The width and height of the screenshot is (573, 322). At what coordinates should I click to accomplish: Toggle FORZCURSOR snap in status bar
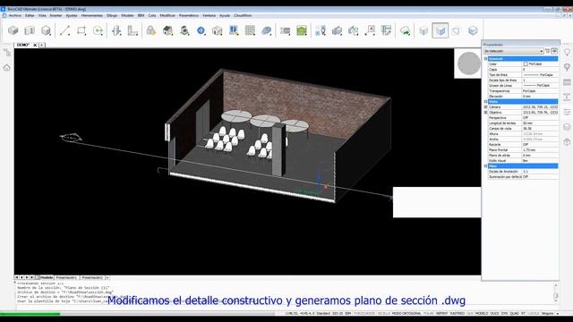[x=364, y=313]
